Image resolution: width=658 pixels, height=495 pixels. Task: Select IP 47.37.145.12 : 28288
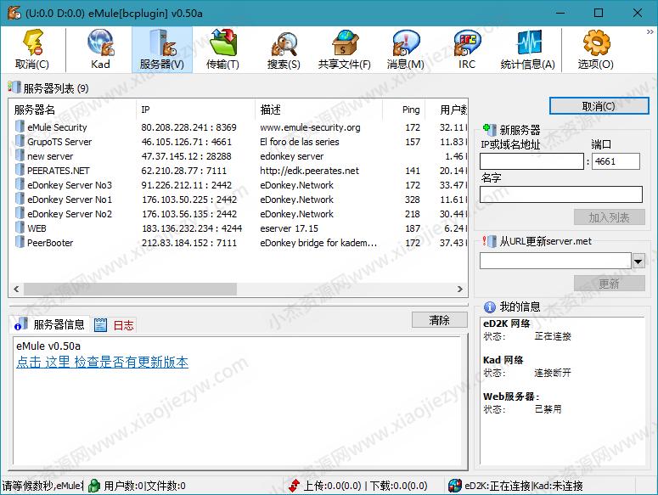click(x=186, y=156)
